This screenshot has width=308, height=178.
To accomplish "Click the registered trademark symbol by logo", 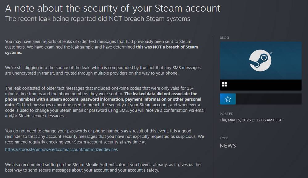I will (x=271, y=53).
